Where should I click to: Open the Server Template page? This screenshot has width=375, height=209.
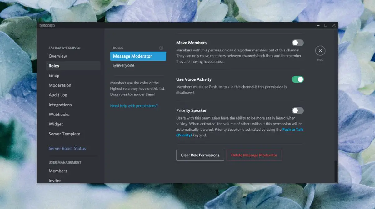click(x=64, y=134)
